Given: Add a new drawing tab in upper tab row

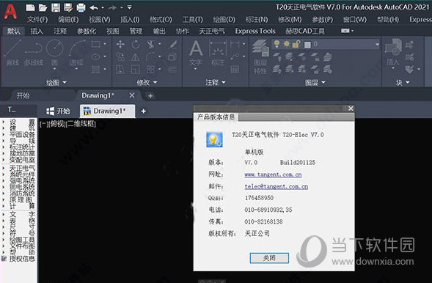Looking at the screenshot, I should coord(150,96).
